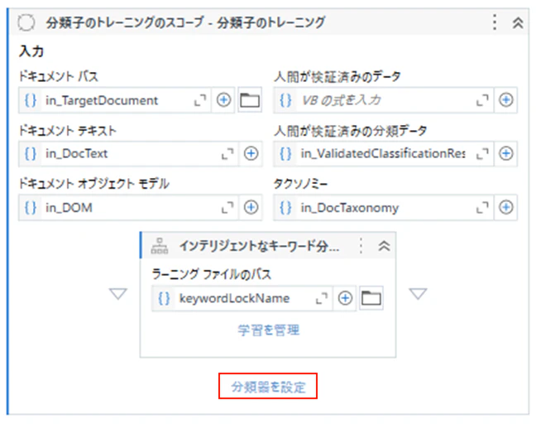Click the 学習を管理 link
Image resolution: width=536 pixels, height=424 pixels.
pos(268,330)
